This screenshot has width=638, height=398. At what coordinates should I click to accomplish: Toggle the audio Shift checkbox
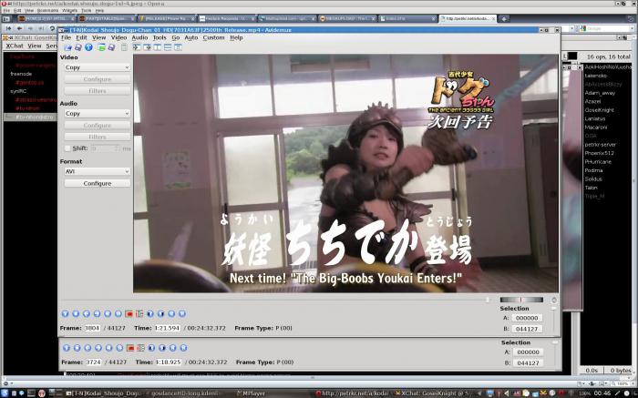point(67,148)
